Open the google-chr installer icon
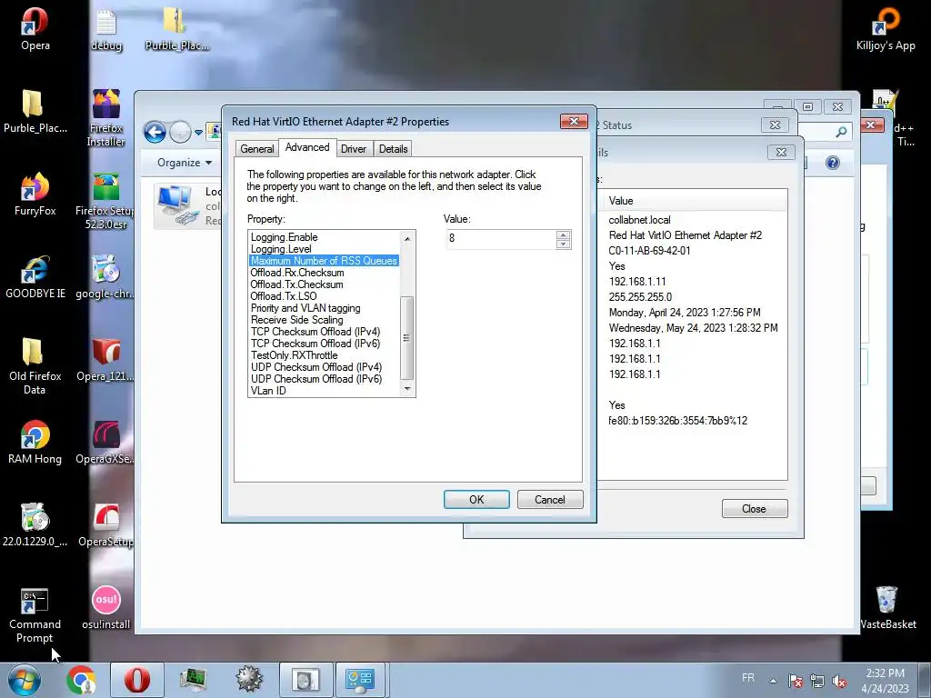Viewport: 931px width, 698px height. click(105, 276)
